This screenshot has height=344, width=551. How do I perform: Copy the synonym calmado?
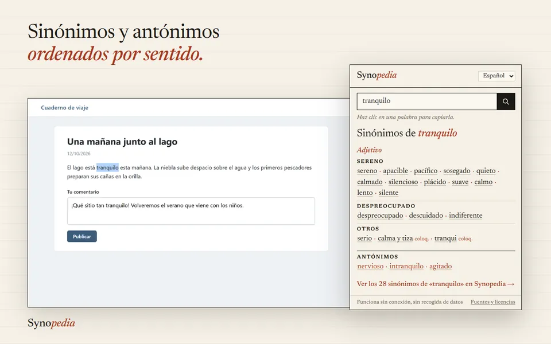(370, 182)
